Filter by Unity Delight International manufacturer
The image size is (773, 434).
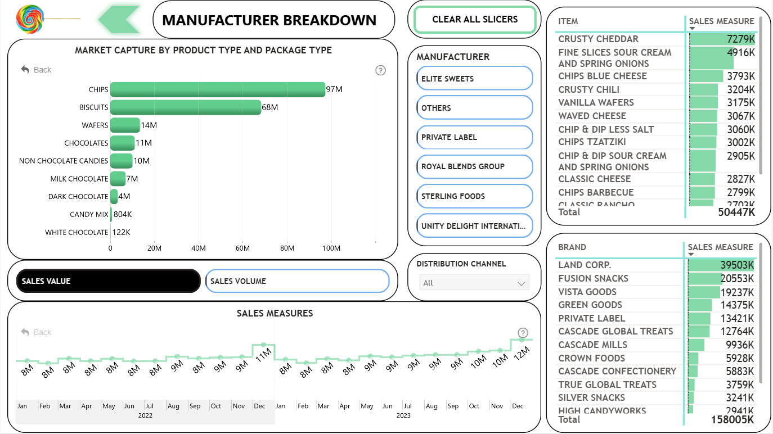(x=475, y=225)
